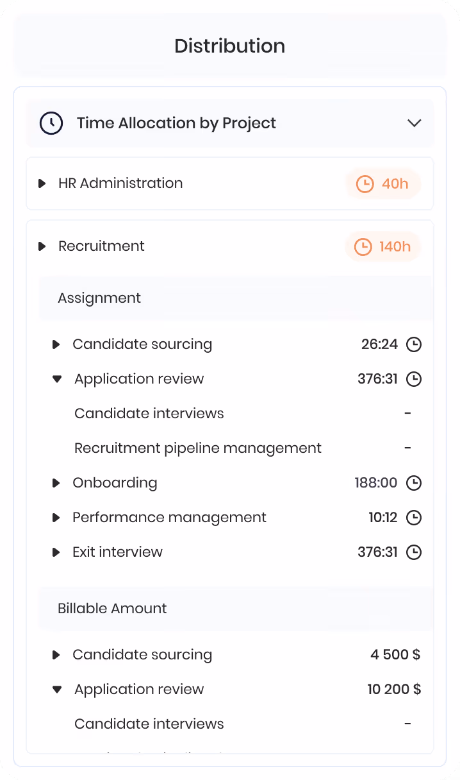The height and width of the screenshot is (780, 460).
Task: Click the Time Allocation by Project title
Action: pyautogui.click(x=176, y=123)
